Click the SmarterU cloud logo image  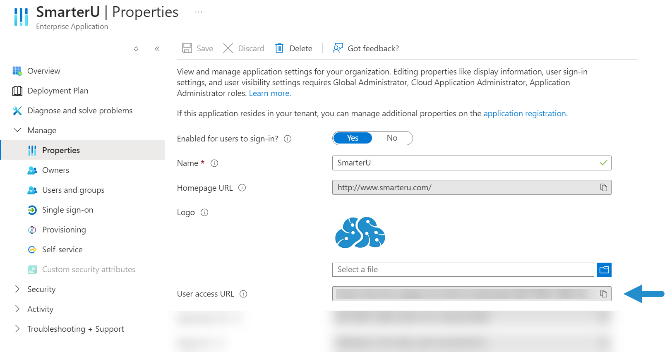(x=360, y=232)
